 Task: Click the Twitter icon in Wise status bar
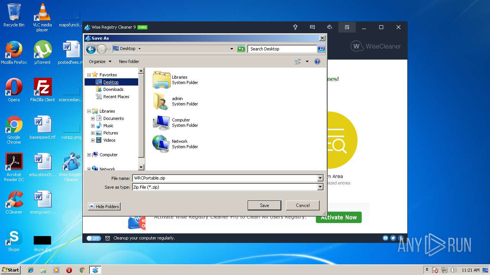click(x=393, y=238)
